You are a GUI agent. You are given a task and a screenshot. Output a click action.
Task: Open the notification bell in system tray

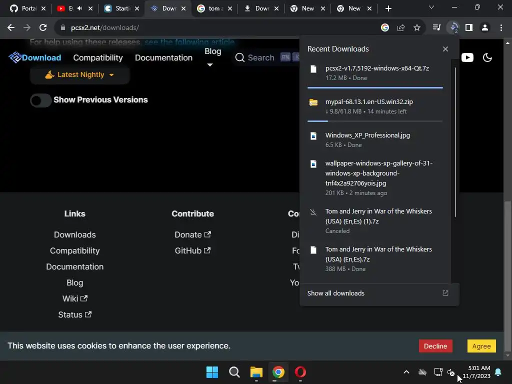[x=498, y=372]
